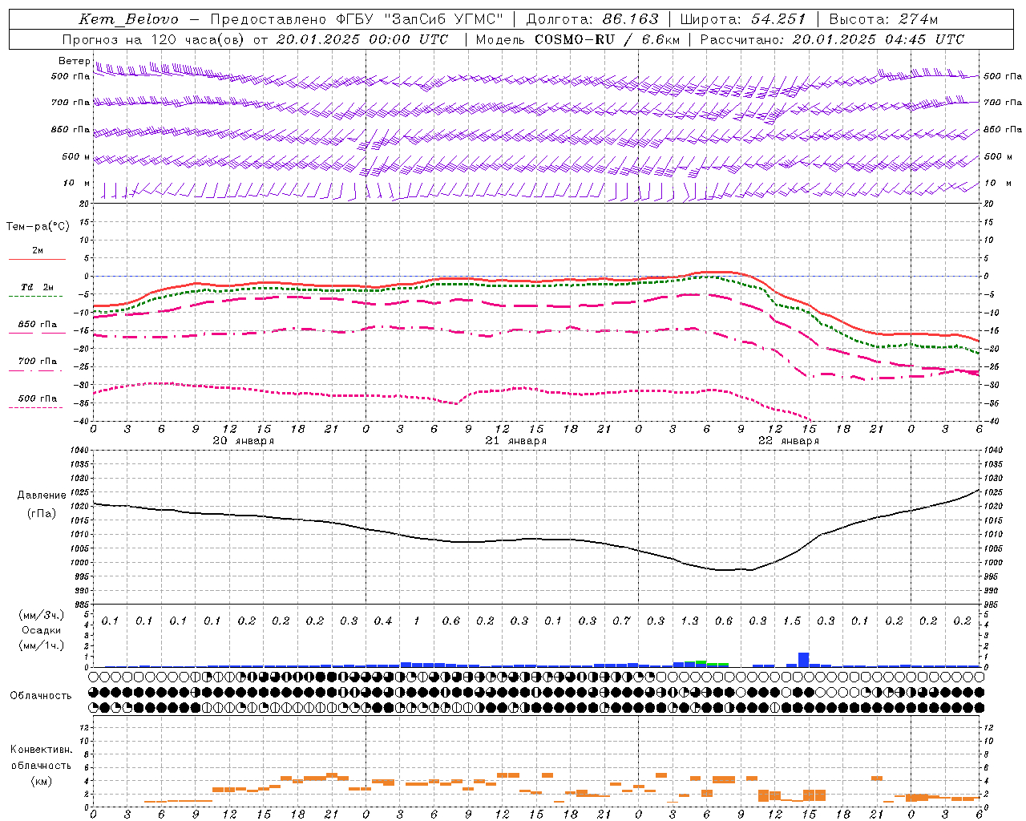Click the '500 м' wind level label on left

(77, 156)
